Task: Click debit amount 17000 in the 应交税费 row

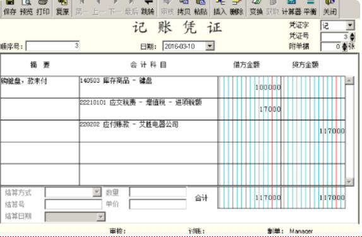Action: coord(270,109)
